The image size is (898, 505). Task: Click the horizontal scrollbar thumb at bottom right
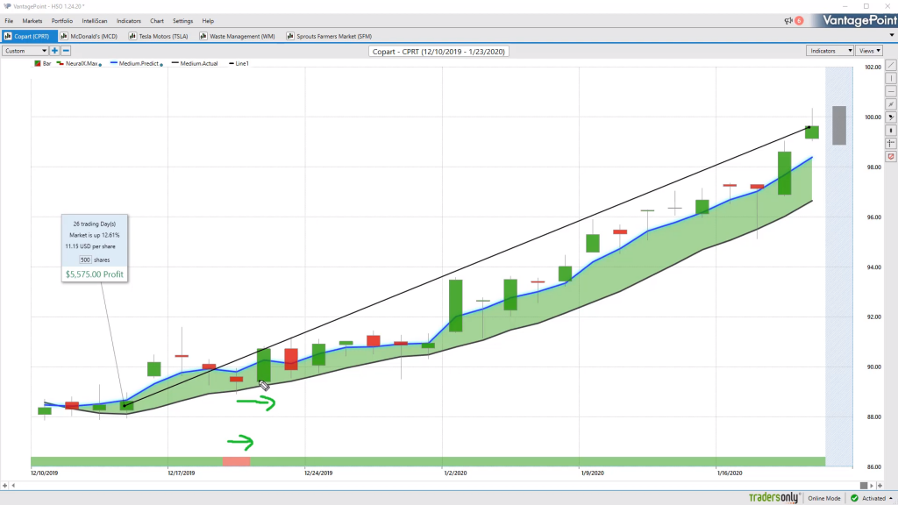864,486
